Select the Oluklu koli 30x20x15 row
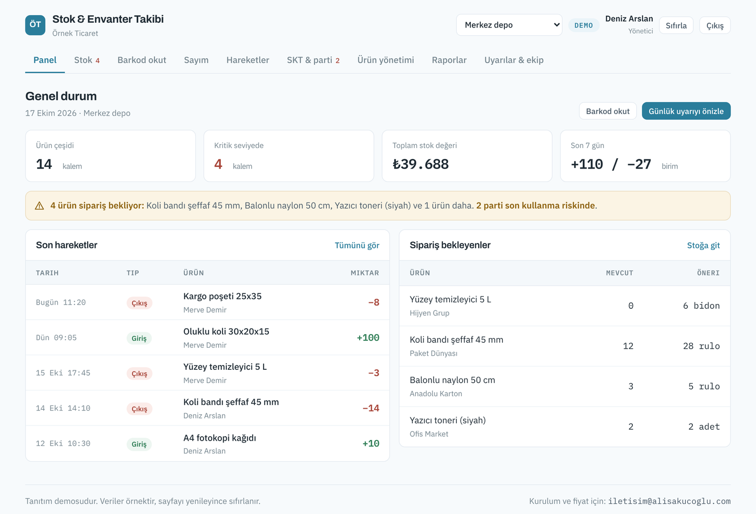756x514 pixels. [x=208, y=337]
